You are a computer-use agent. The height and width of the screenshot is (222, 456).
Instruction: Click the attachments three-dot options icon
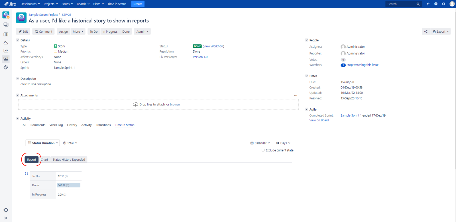click(296, 96)
